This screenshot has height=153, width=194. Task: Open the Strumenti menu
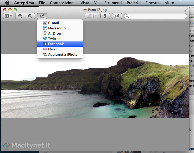[113, 3]
